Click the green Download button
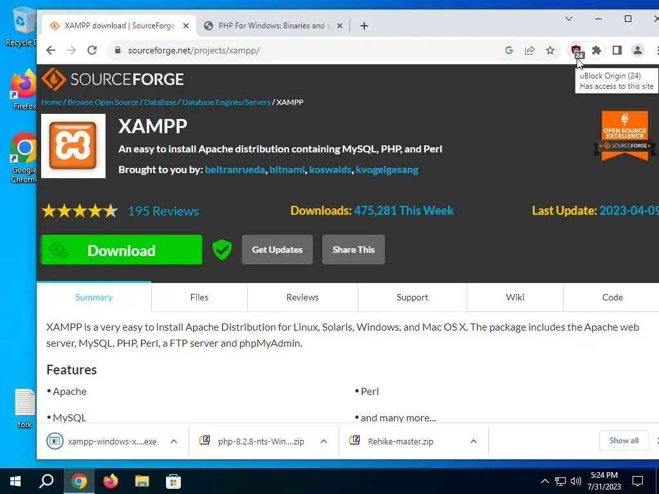 click(x=122, y=250)
